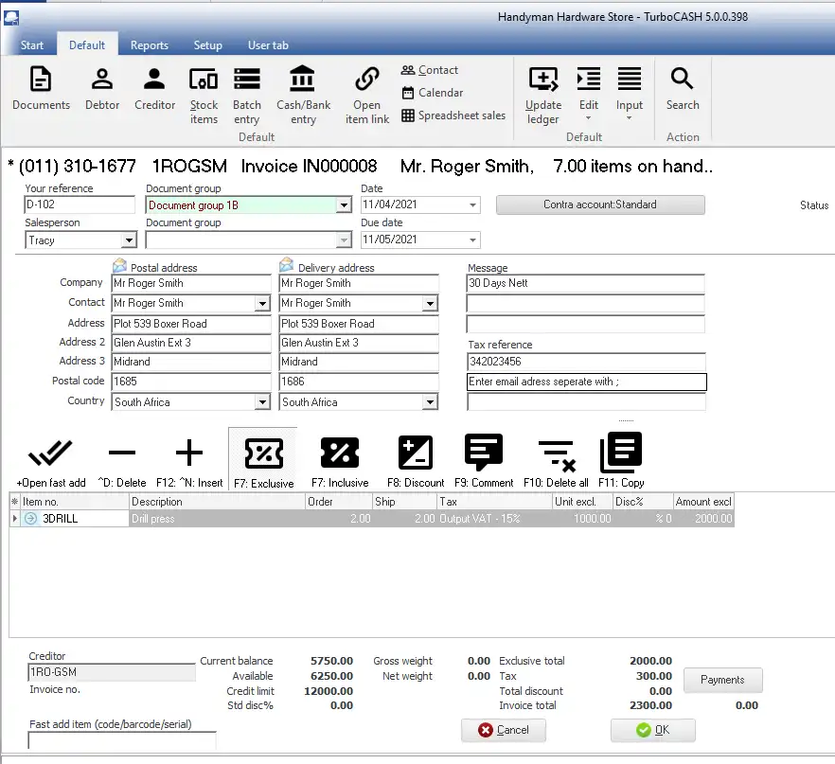Viewport: 835px width, 764px height.
Task: Toggle F7: Exclusive pricing mode
Action: point(263,462)
